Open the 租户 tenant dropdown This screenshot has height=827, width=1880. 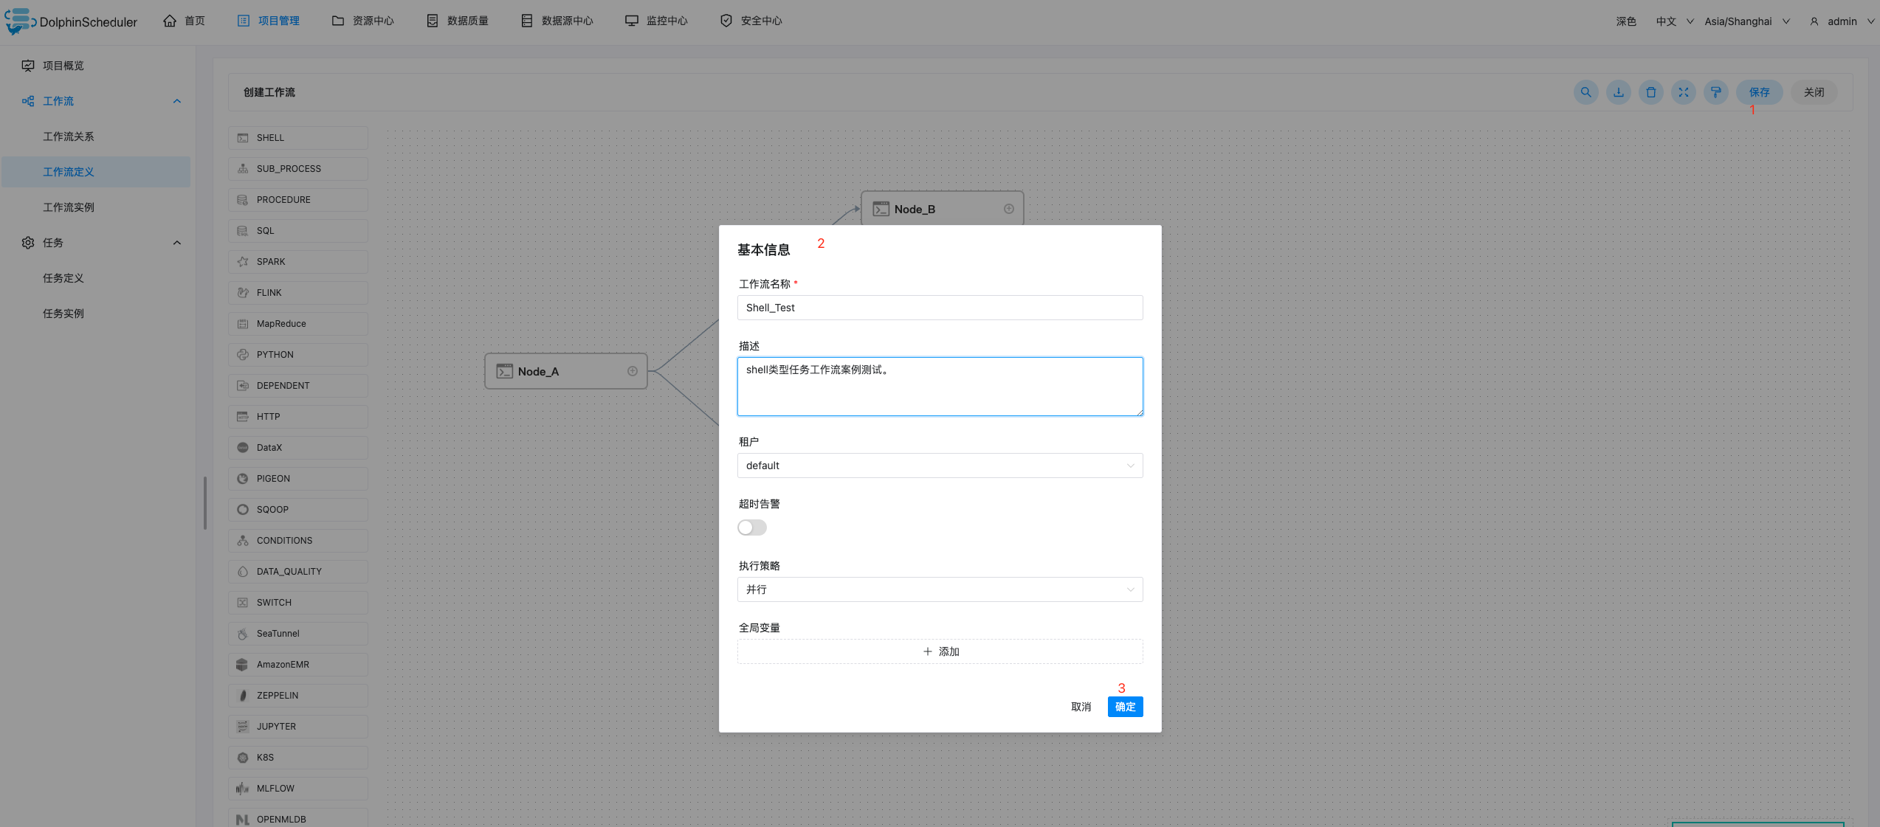pos(939,466)
